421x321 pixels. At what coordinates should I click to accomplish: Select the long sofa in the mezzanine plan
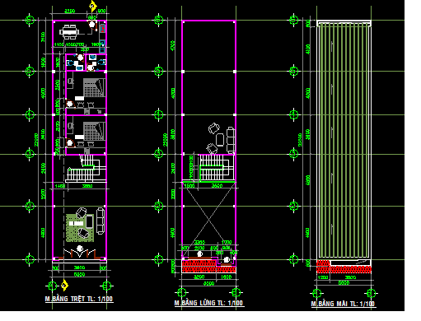tap(231, 140)
